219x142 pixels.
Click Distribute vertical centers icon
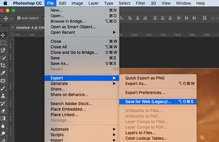point(163,18)
